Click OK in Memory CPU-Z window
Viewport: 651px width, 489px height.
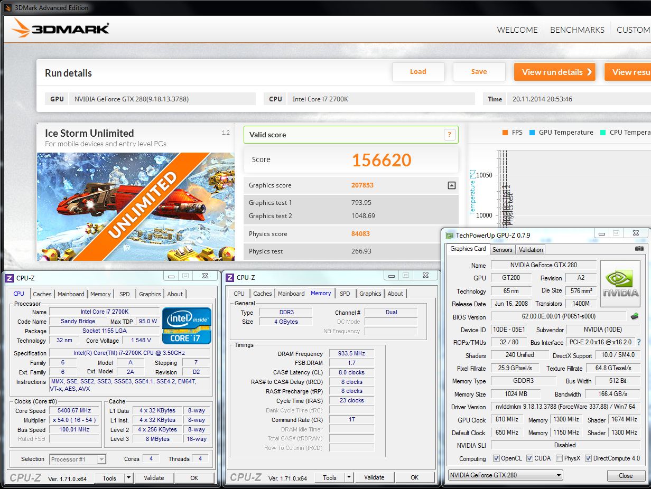[414, 477]
